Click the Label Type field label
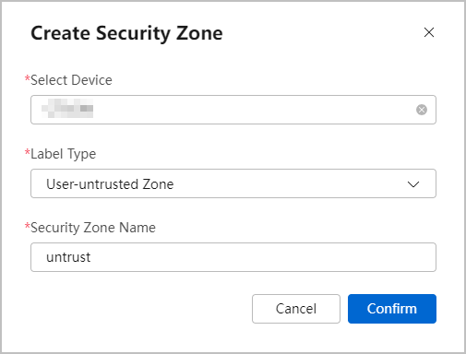This screenshot has width=466, height=354. click(64, 154)
